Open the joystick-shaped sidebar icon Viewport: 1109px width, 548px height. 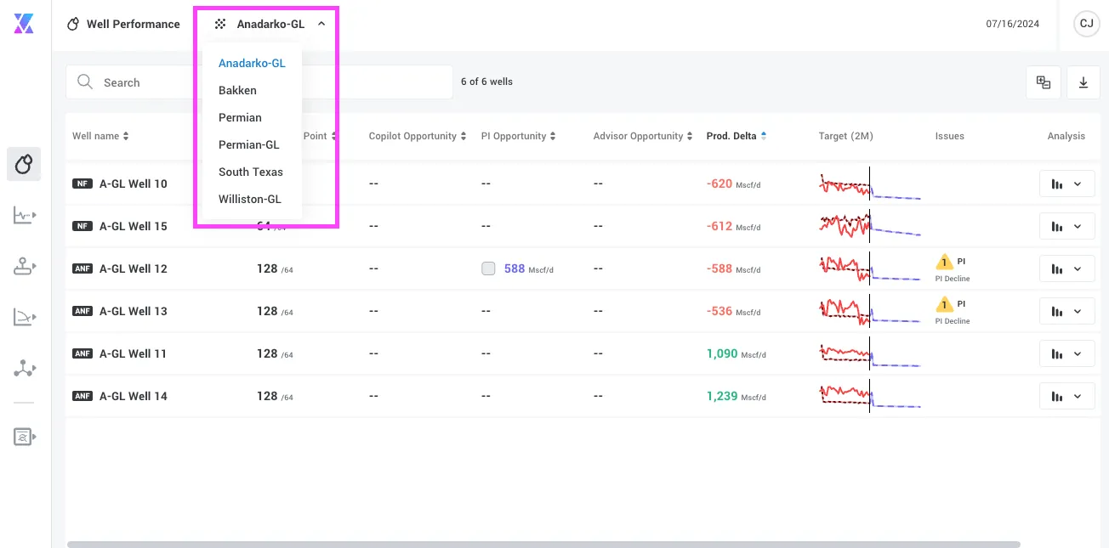coord(25,267)
